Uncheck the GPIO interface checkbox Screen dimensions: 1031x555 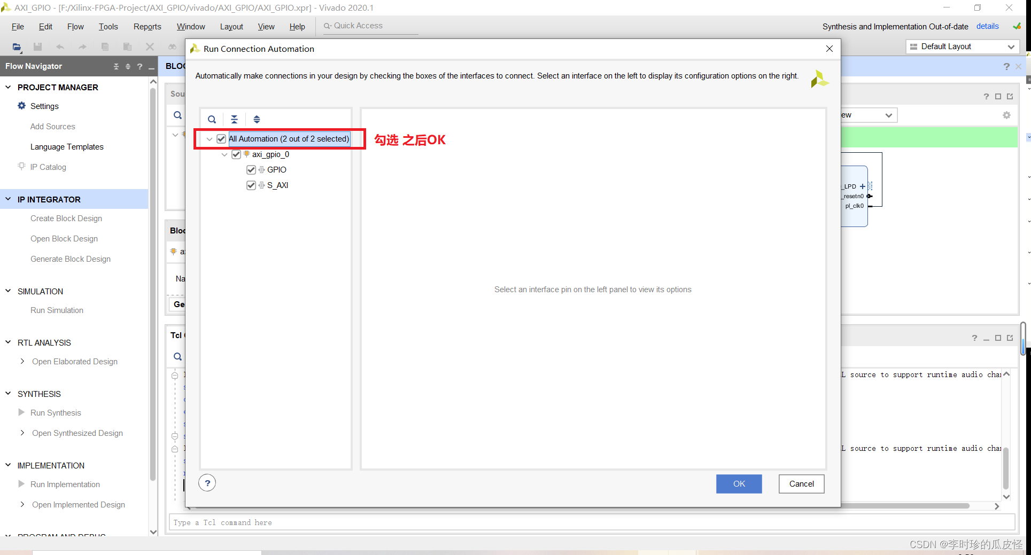[251, 170]
